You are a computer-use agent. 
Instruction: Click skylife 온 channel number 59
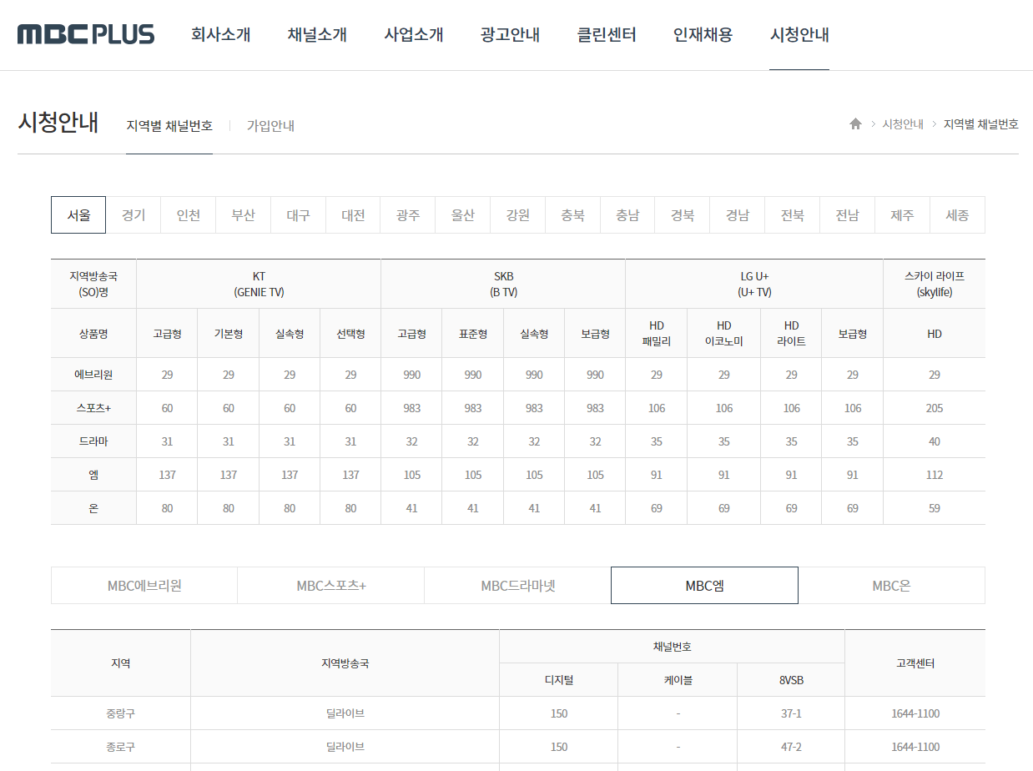click(x=935, y=508)
